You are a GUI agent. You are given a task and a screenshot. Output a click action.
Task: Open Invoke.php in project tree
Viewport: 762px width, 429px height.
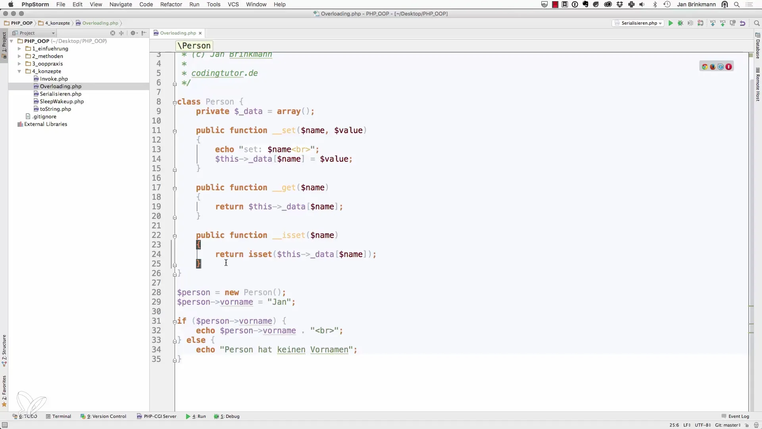(51, 79)
